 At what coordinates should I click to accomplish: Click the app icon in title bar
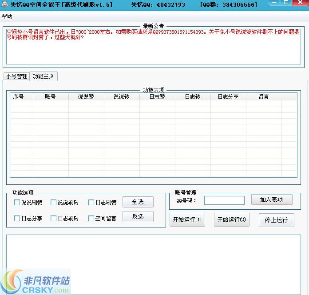[4, 4]
